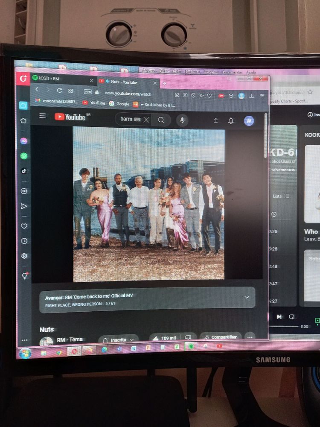
Task: Open WhatsApp in the sidebar
Action: [23, 156]
